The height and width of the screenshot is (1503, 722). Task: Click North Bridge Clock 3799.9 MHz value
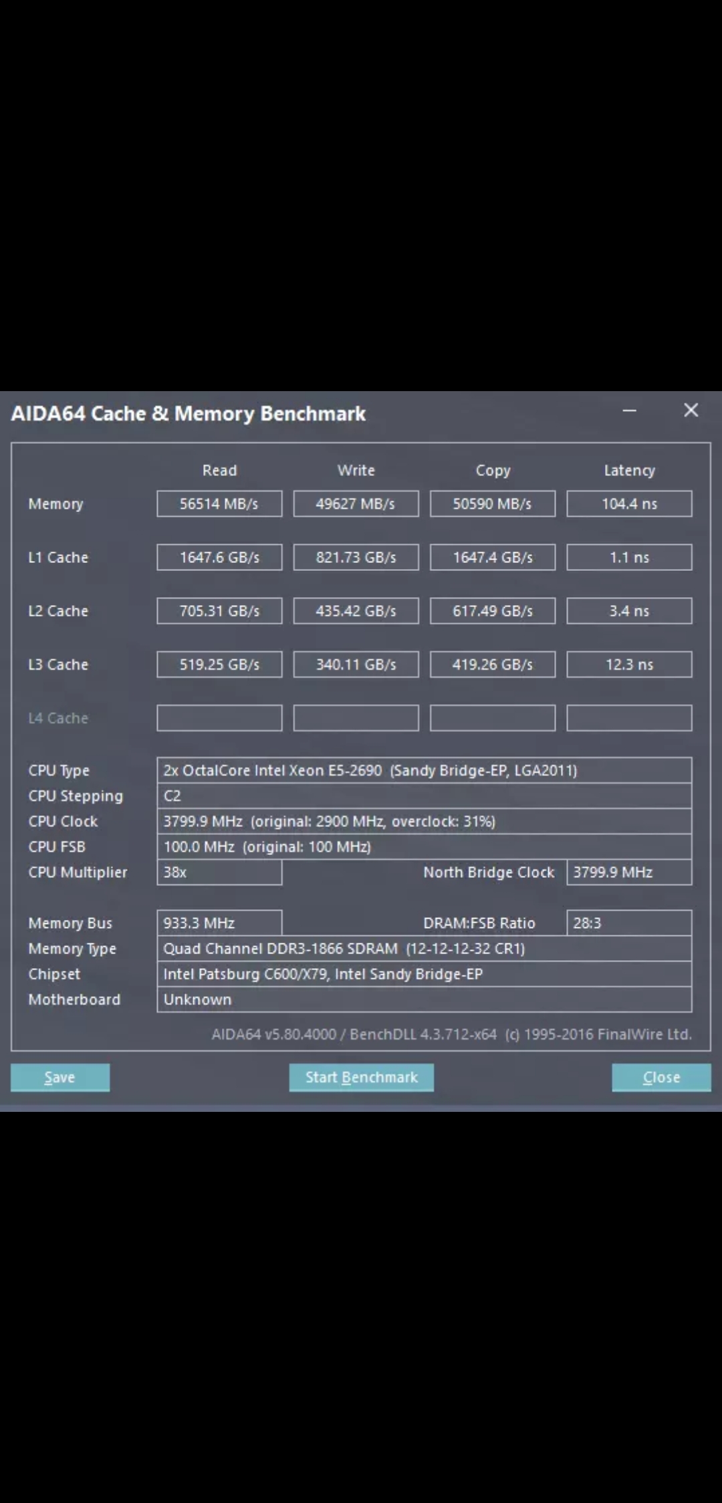[629, 872]
